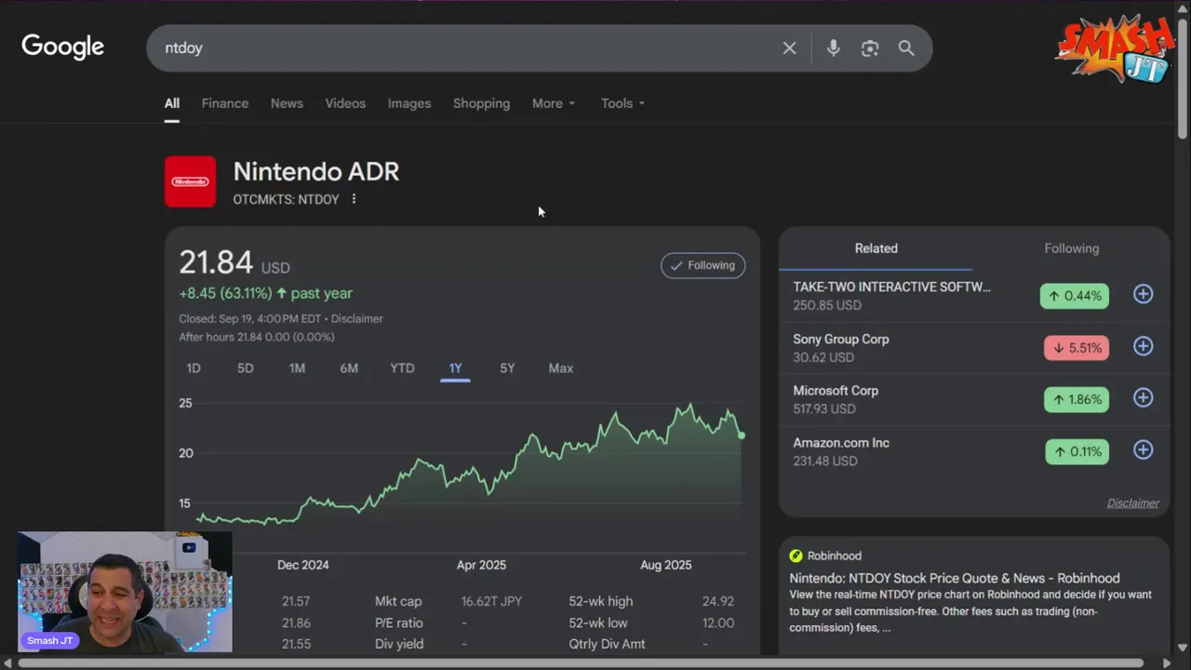Click the Robinhood favicon icon
This screenshot has width=1191, height=670.
point(796,556)
